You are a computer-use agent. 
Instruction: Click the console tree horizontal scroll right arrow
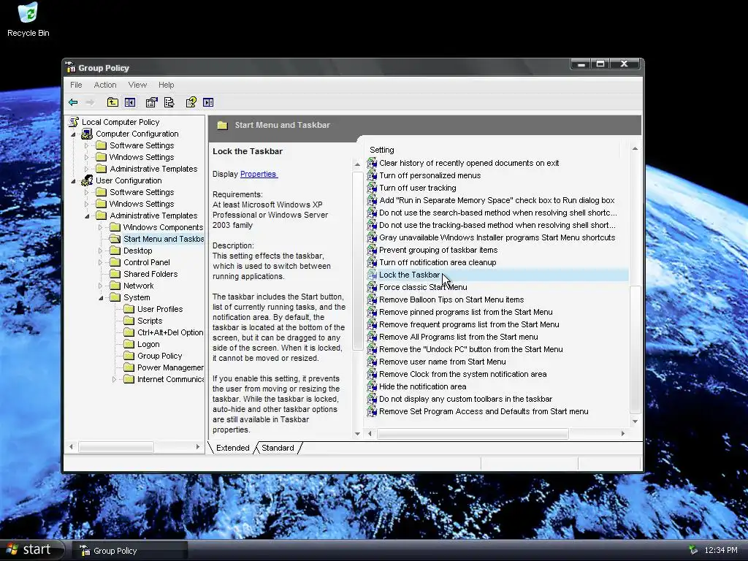point(197,447)
